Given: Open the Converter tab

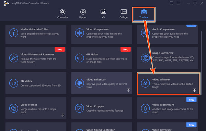Looking at the screenshot, I should (x=62, y=14).
